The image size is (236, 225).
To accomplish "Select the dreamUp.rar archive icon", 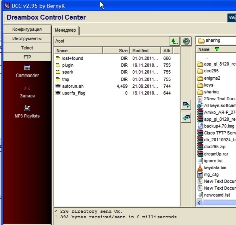I will click(x=200, y=154).
